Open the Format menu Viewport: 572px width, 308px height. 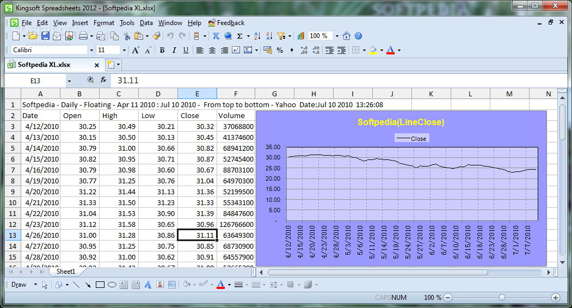coord(104,23)
